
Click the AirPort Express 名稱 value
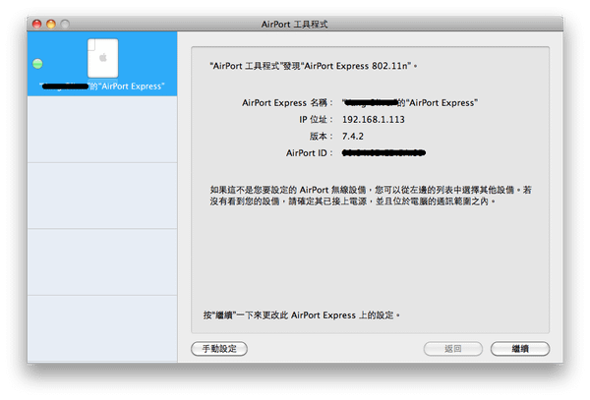point(410,102)
